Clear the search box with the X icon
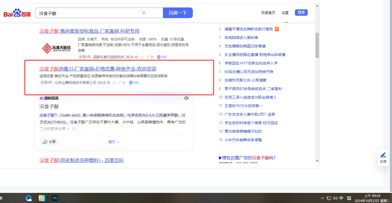 pyautogui.click(x=143, y=13)
